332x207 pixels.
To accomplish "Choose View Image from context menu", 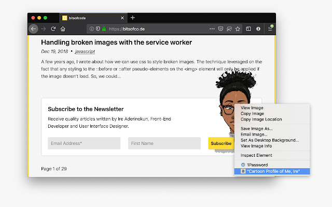I will (x=252, y=108).
